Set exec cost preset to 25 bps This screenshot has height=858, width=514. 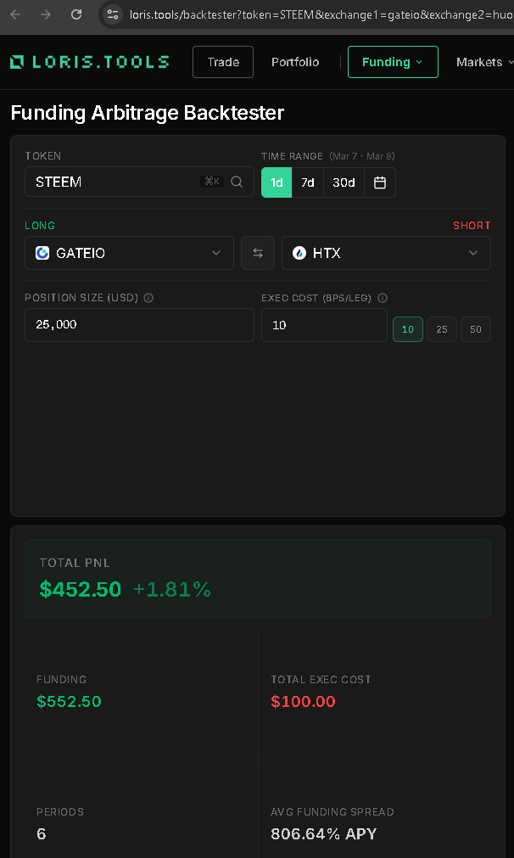[x=442, y=329]
